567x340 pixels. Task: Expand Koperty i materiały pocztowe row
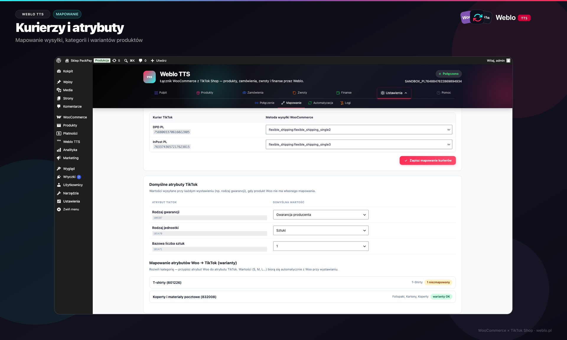[x=302, y=297]
